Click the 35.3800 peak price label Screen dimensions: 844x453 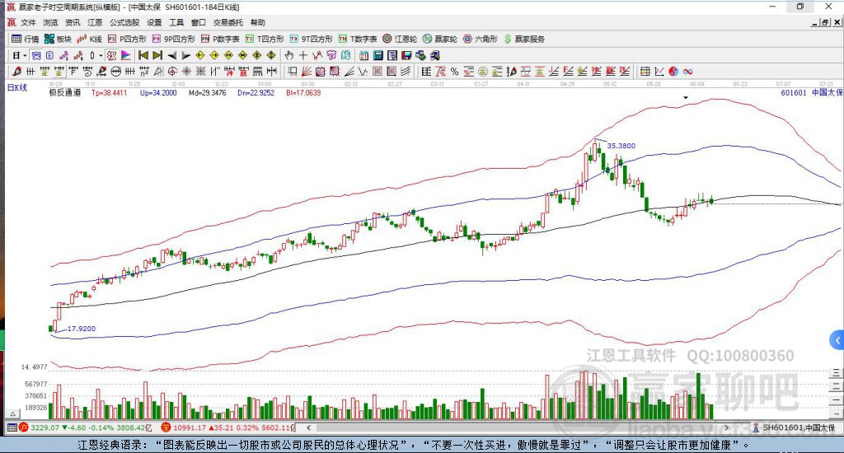coord(621,146)
